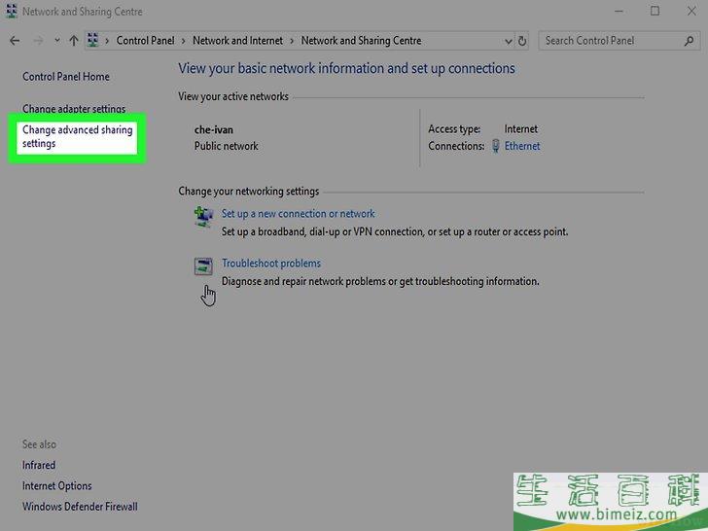This screenshot has width=708, height=531.
Task: Click the Troubleshoot problems link
Action: coord(271,263)
